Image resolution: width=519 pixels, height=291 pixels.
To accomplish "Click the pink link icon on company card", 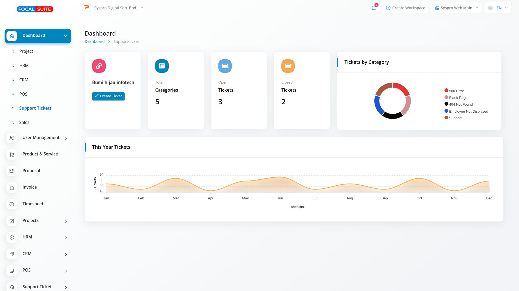I will tap(99, 66).
